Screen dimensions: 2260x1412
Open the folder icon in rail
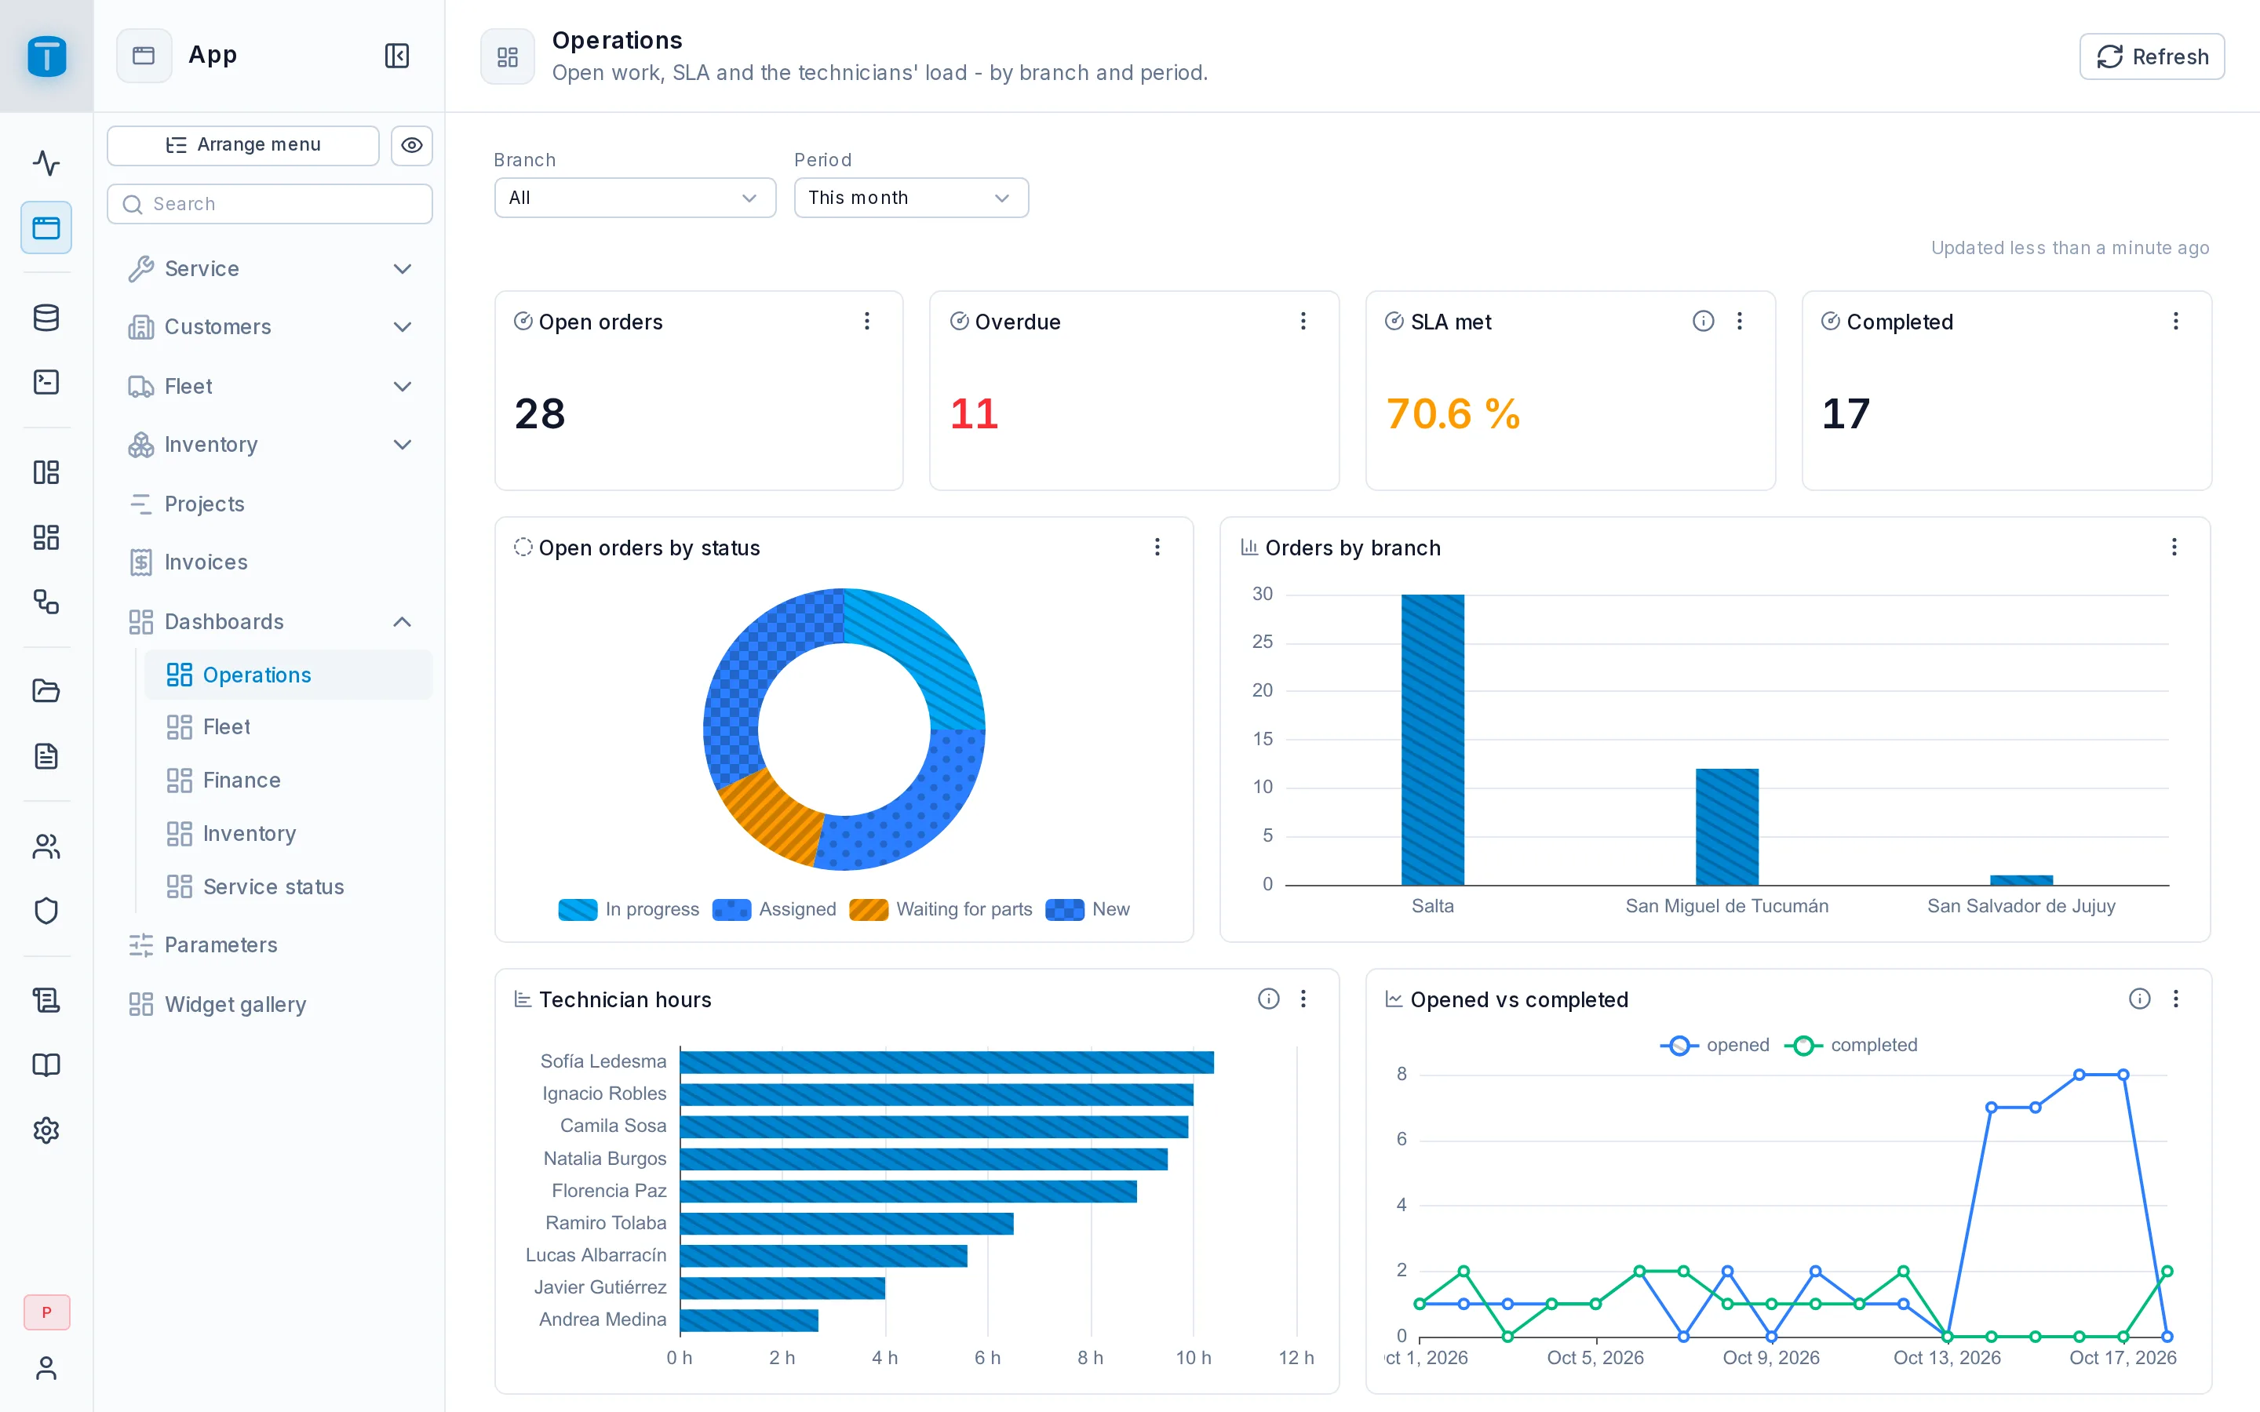(46, 691)
